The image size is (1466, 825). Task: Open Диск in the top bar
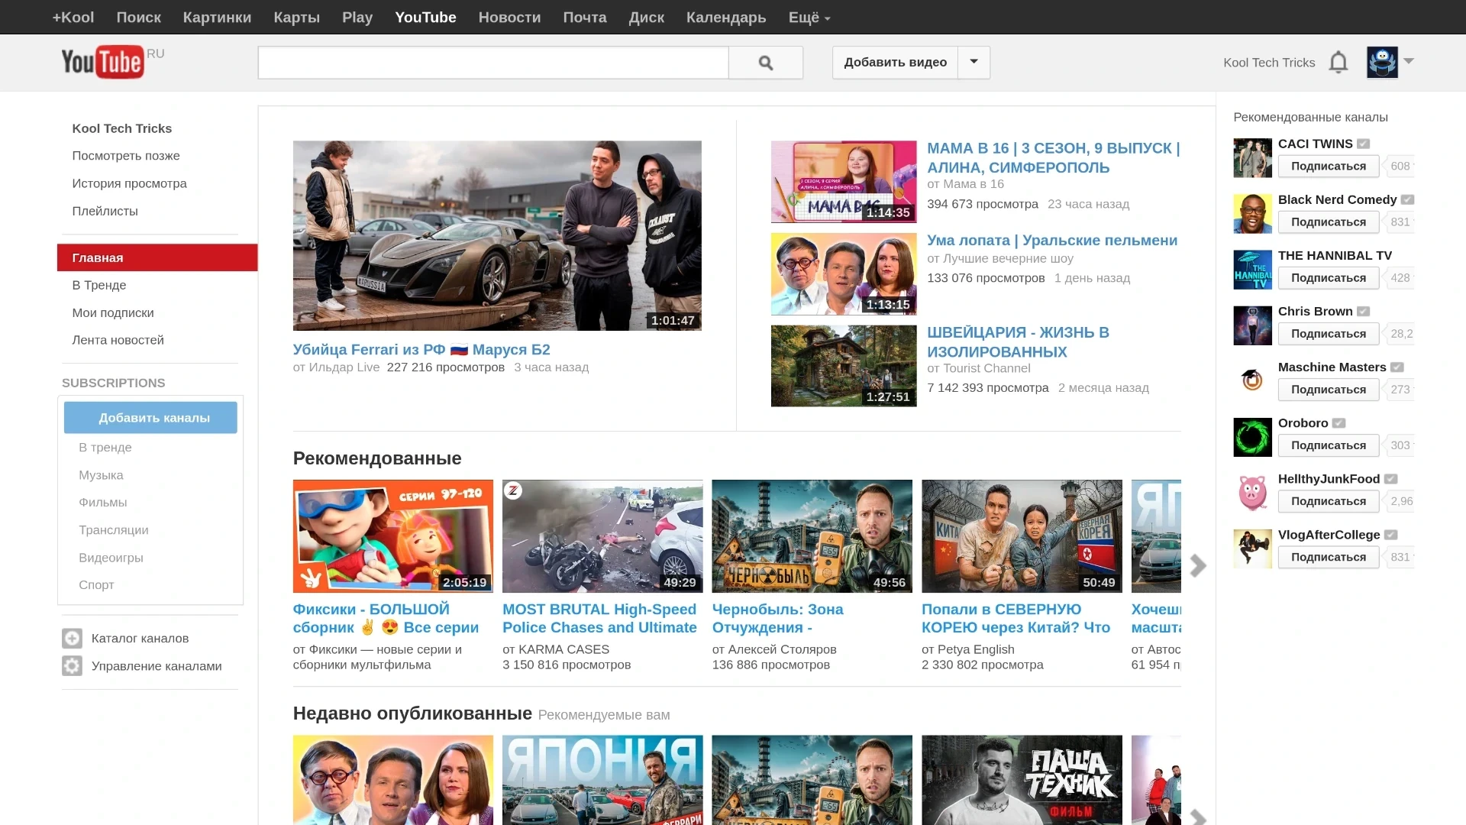pos(646,17)
